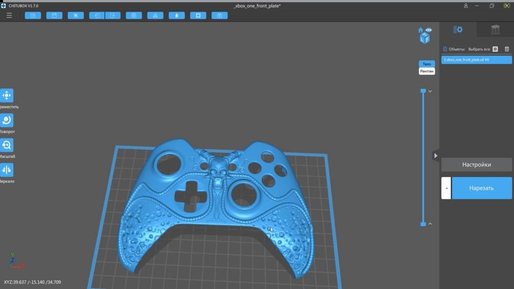This screenshot has width=514, height=289.
Task: Select the Move (Переместить) tool
Action: click(7, 96)
